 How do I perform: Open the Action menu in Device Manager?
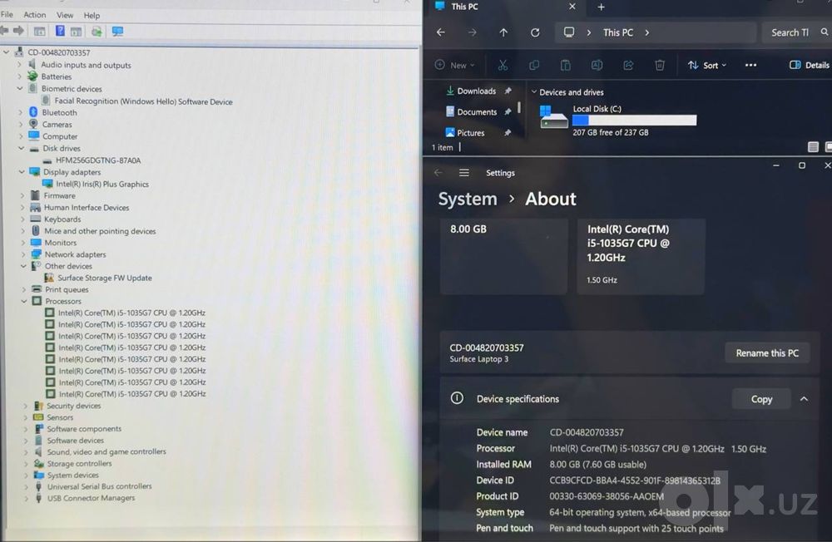[34, 15]
